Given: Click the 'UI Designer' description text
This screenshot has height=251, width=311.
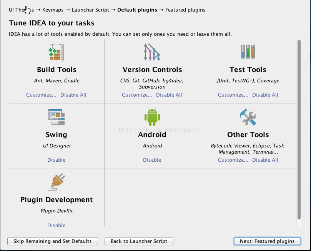Looking at the screenshot, I should click(57, 146).
